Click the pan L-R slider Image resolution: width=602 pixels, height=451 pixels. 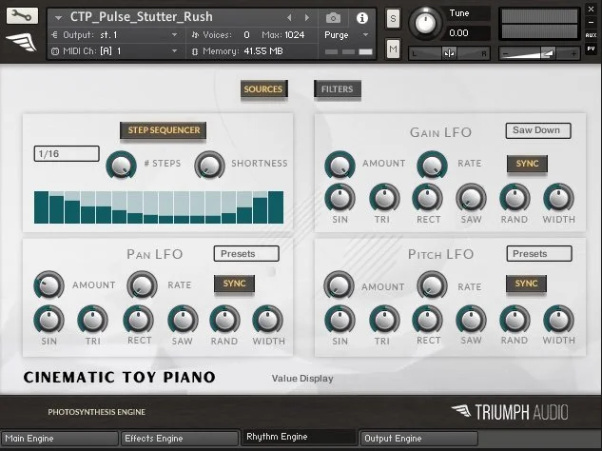449,53
